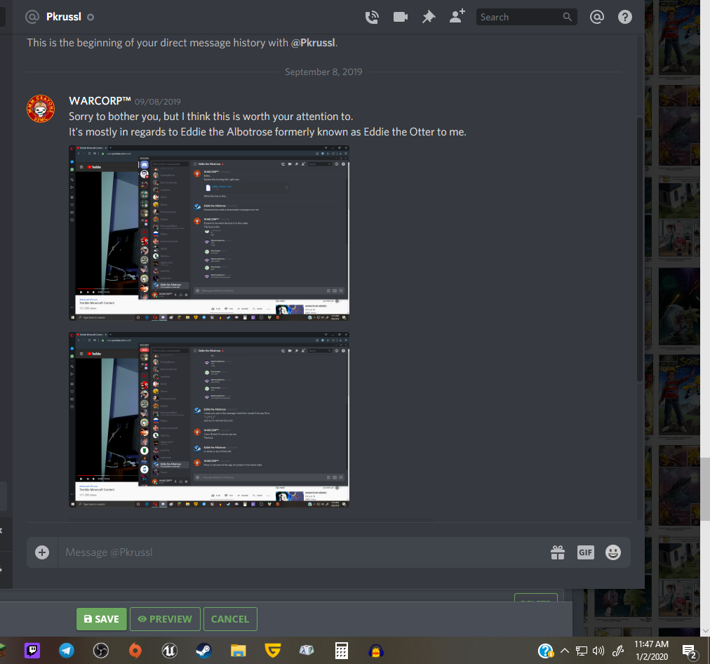Image resolution: width=710 pixels, height=664 pixels.
Task: Open Guilded from the taskbar
Action: tap(273, 651)
